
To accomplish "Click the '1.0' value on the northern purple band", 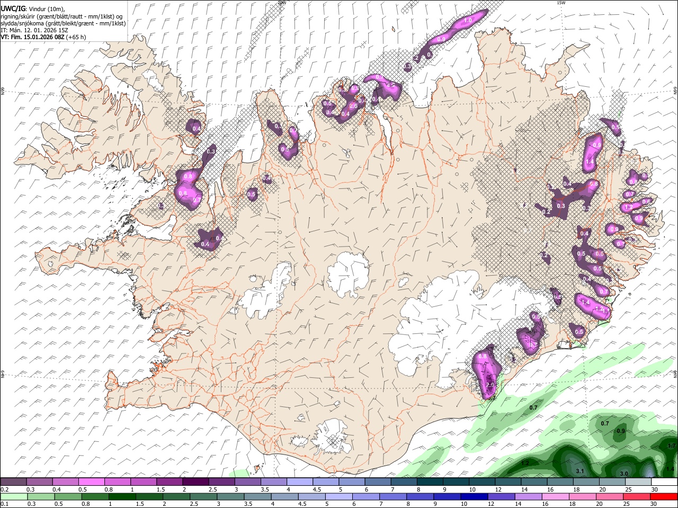I will [468, 21].
